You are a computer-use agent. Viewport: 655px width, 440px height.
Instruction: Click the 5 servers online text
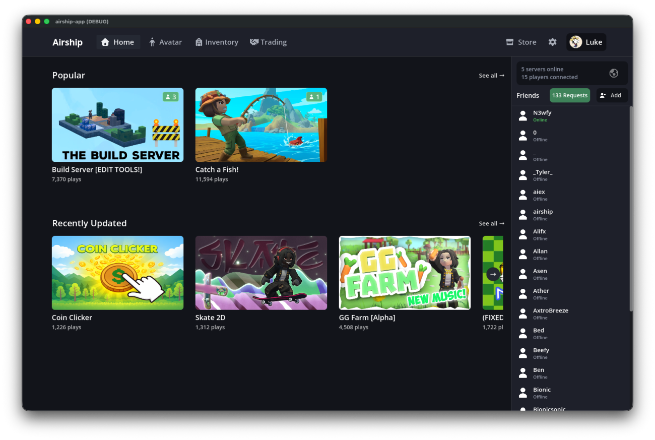542,69
